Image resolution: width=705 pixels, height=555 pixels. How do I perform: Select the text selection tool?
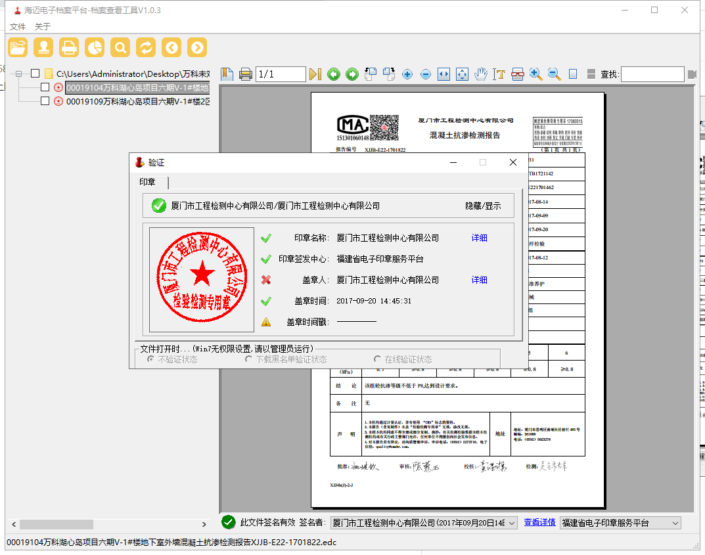pos(499,74)
